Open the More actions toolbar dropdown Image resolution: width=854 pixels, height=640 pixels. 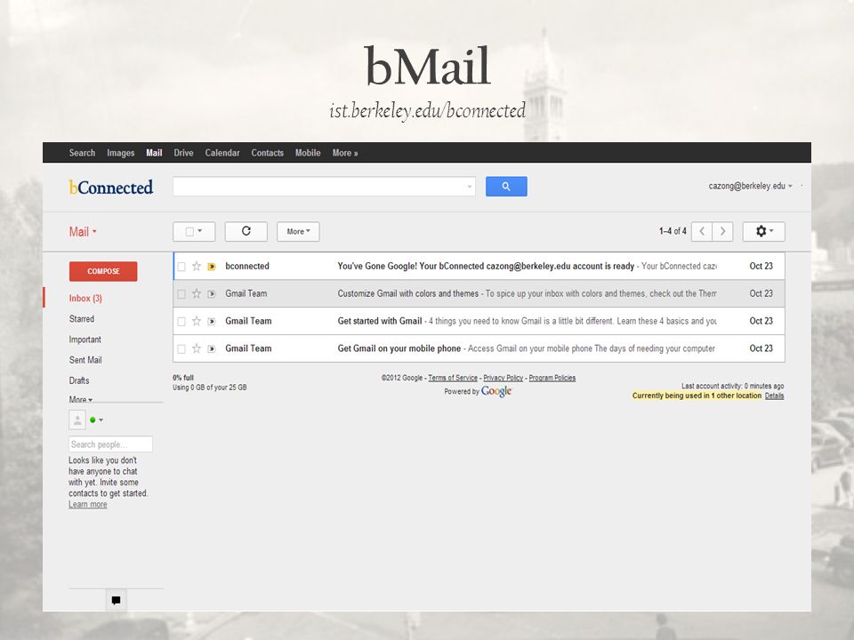click(x=298, y=231)
